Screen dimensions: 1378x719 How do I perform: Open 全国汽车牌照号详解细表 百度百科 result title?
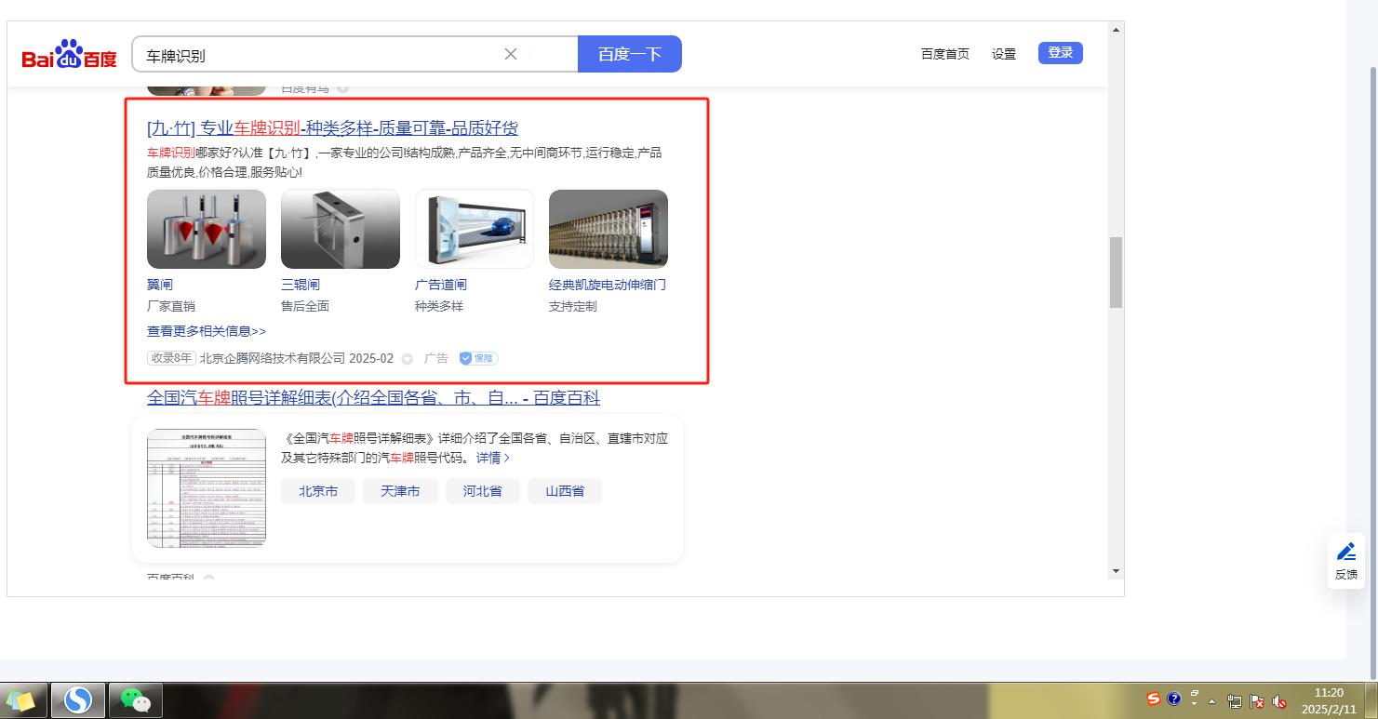click(373, 398)
